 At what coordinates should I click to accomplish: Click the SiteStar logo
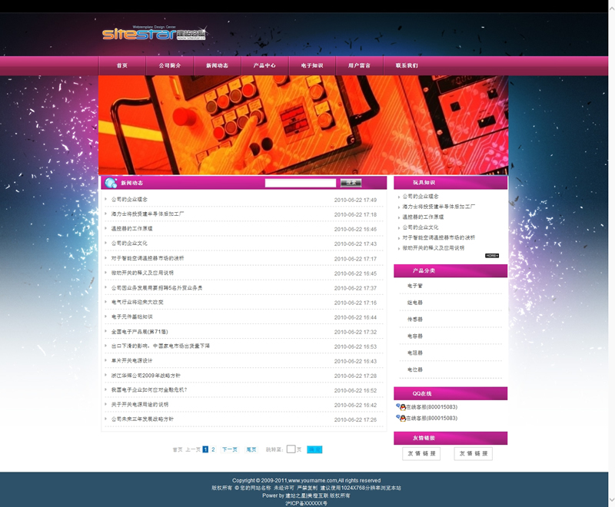pos(154,35)
